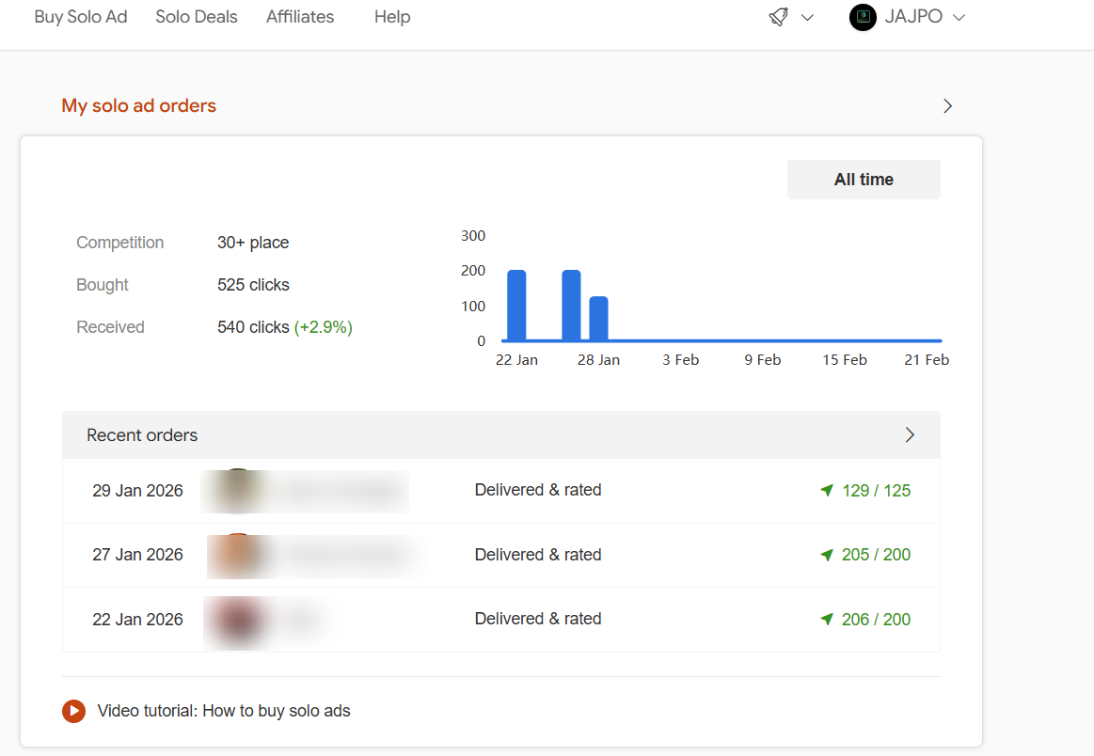Select blurred seller avatar on 29 Jan order
The image size is (1094, 756).
click(239, 490)
